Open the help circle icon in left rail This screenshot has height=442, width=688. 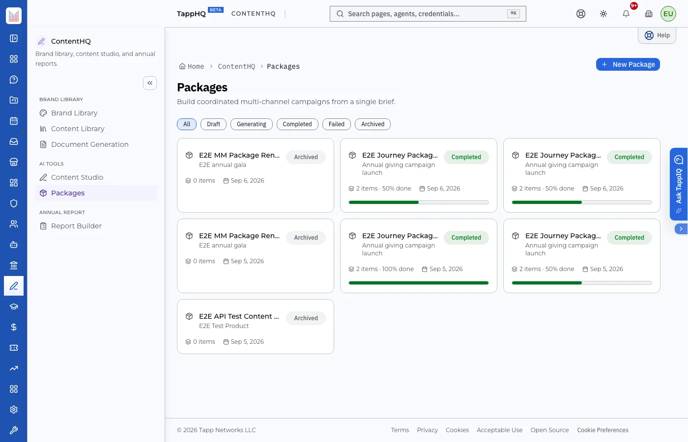coord(14,80)
